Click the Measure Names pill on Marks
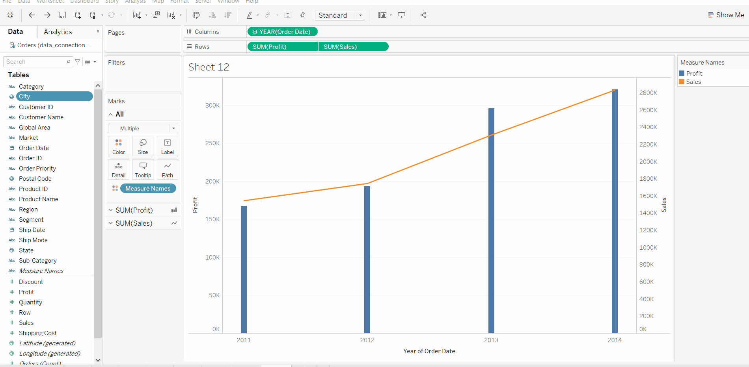The width and height of the screenshot is (749, 367). point(148,189)
